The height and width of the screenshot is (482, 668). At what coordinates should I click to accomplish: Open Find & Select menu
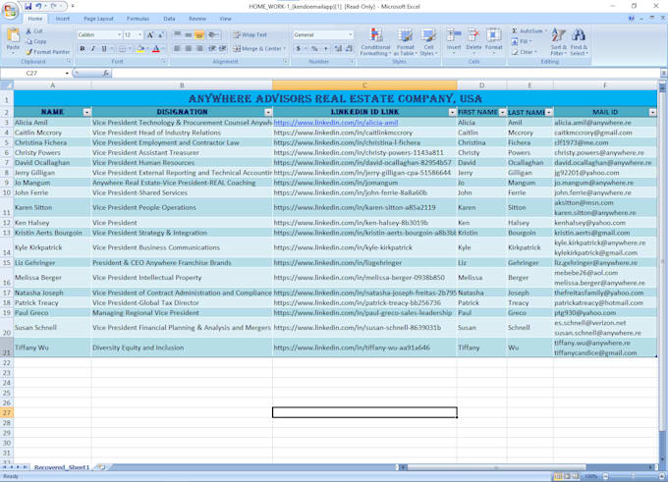579,42
